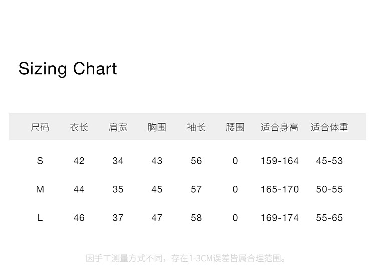Select the 肩宽 column header
The image size is (376, 280).
tap(118, 127)
